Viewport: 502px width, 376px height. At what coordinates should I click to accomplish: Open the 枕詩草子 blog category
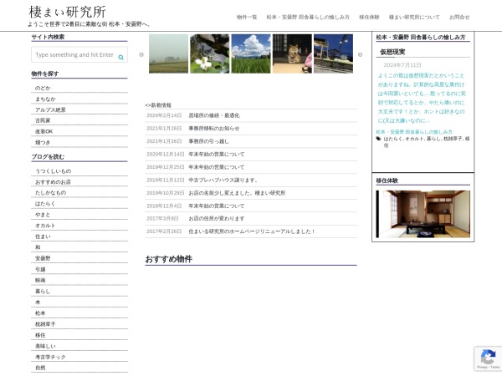tap(46, 323)
